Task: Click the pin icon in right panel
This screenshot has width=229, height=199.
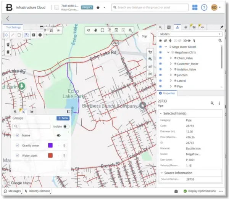Action: pyautogui.click(x=221, y=27)
